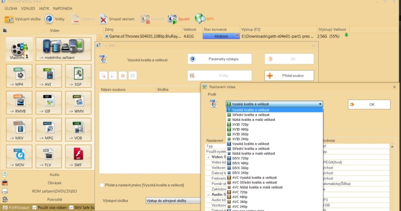This screenshot has width=401, height=211.
Task: Toggle the BAV Safe checkbox in status bar
Action: (x=71, y=207)
